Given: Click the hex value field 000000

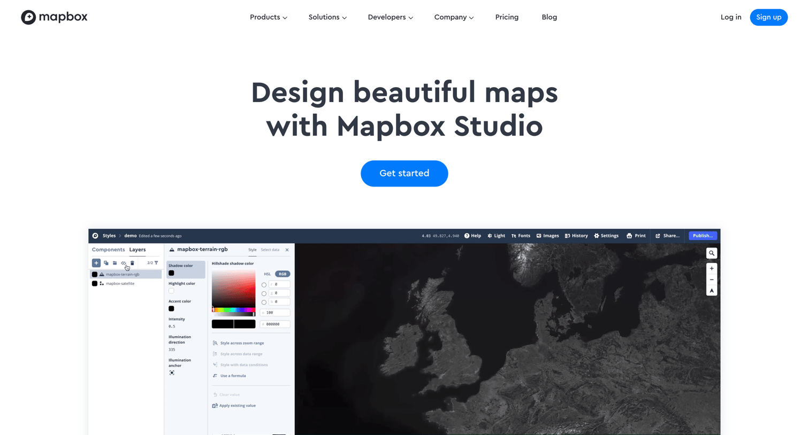Looking at the screenshot, I should coord(275,324).
